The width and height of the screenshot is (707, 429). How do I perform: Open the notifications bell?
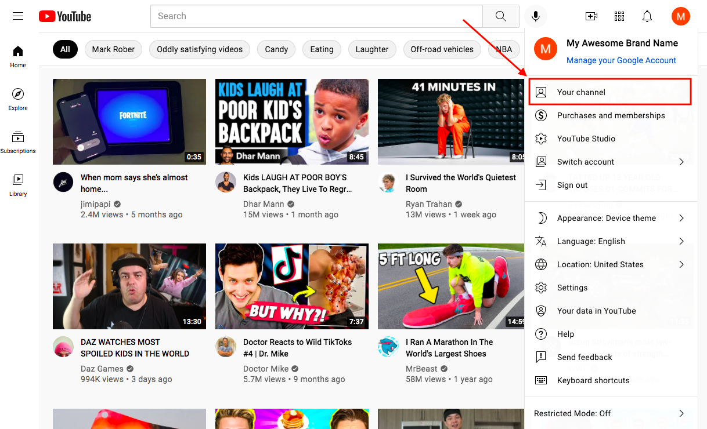tap(647, 16)
